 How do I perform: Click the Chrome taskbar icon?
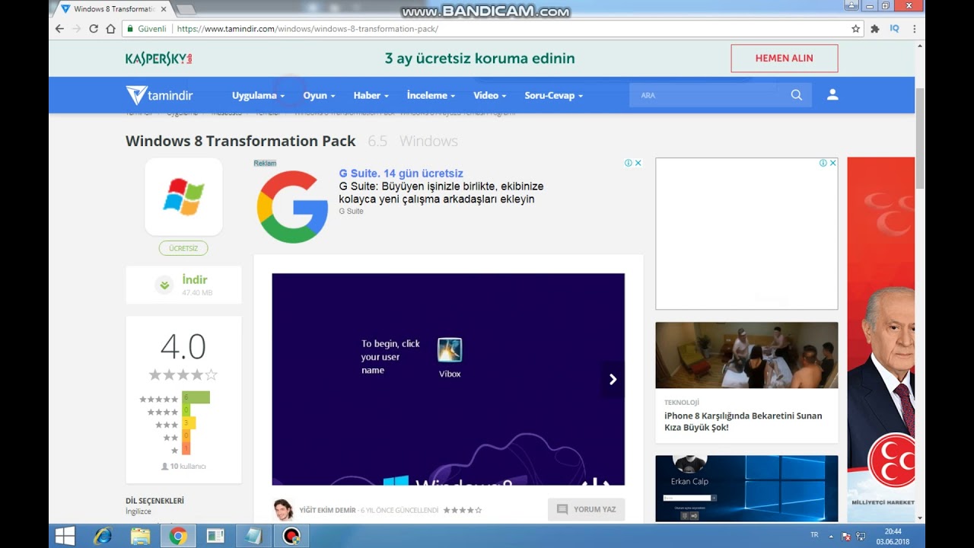point(178,536)
